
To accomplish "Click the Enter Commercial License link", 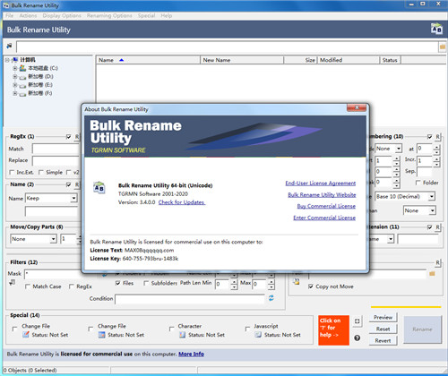I will click(x=324, y=218).
